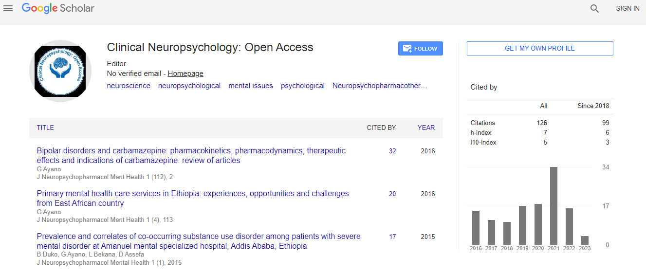Open citation count 20 link
The image size is (646, 275).
392,194
